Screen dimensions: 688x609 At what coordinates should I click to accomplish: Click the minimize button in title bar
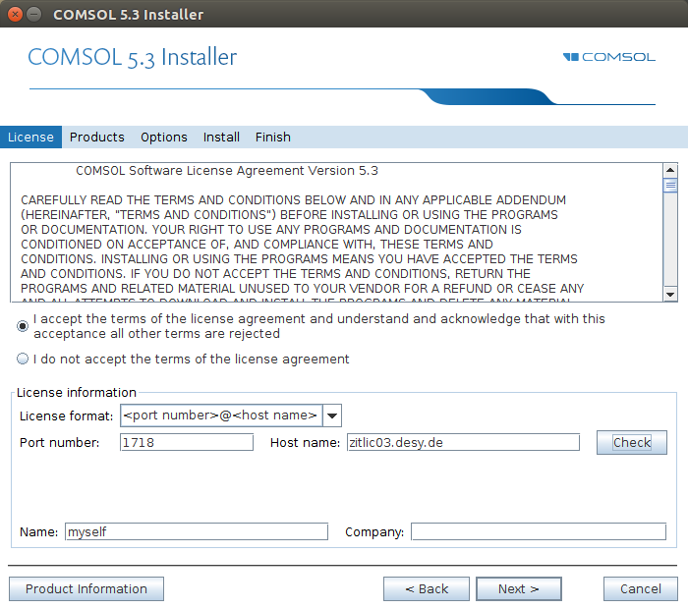[x=33, y=14]
